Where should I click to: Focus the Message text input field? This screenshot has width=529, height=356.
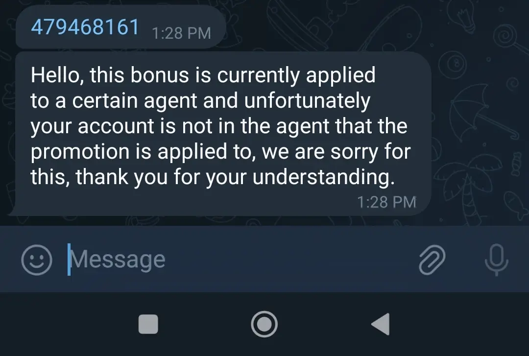tap(236, 260)
